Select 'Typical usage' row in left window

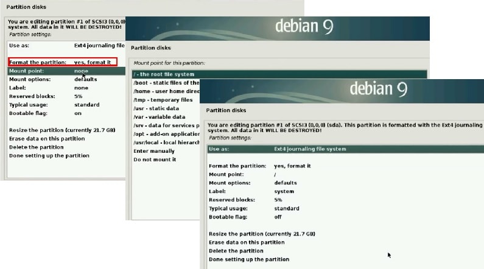66,105
